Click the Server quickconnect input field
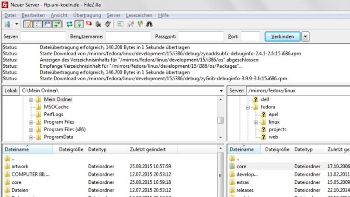 tap(43, 36)
